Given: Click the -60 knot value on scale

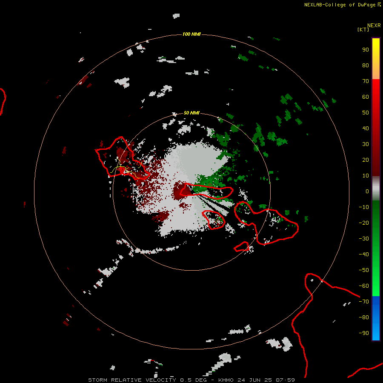Looking at the screenshot, I should click(x=364, y=286).
